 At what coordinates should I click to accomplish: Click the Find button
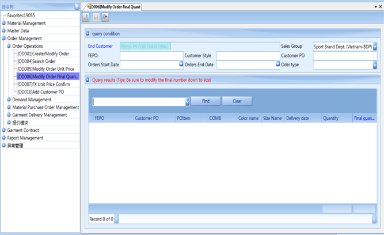click(206, 101)
